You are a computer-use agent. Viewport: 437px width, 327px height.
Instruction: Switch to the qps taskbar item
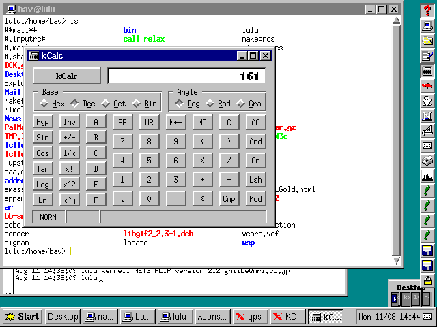tap(249, 317)
